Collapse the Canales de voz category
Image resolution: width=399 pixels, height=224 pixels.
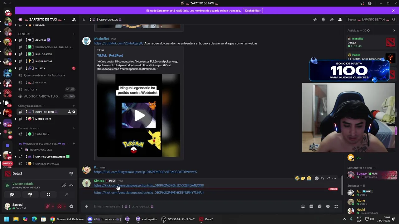(x=29, y=128)
